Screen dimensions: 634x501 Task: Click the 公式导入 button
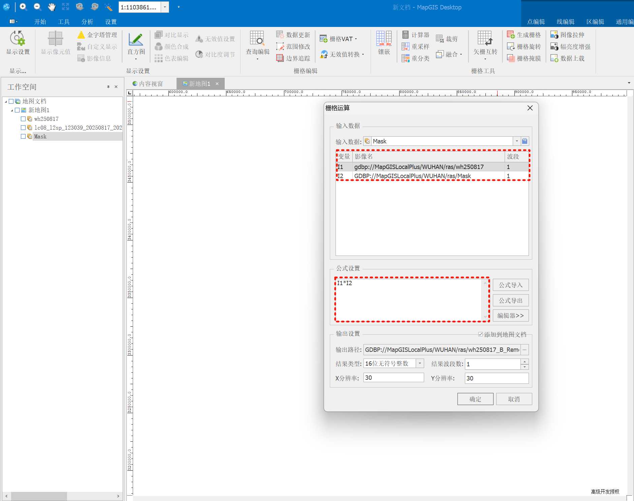(x=511, y=285)
